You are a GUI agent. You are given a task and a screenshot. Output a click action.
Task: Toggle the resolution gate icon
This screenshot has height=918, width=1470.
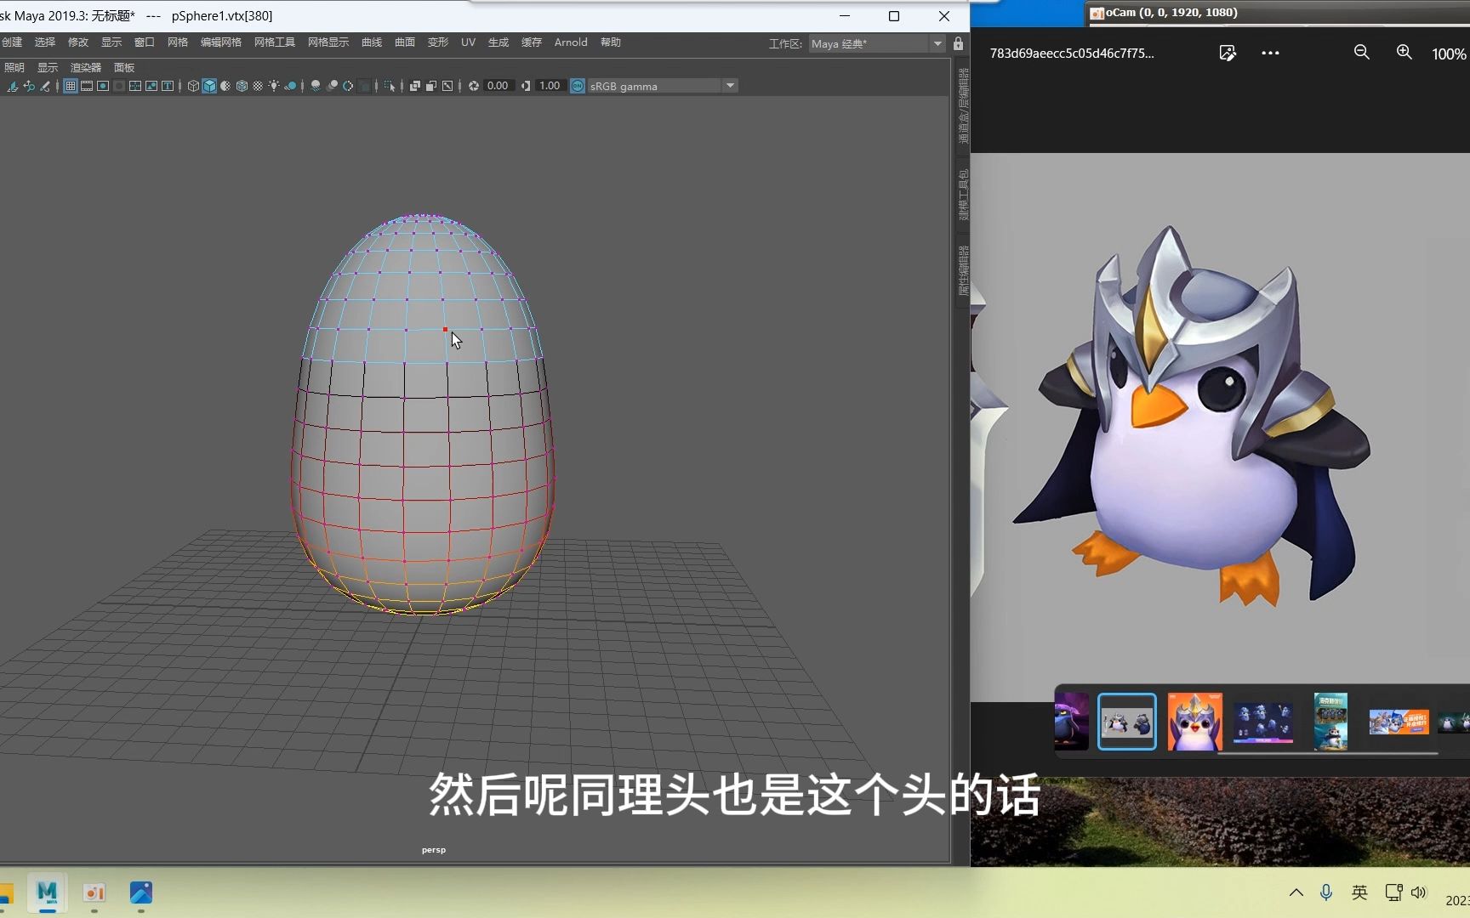(x=103, y=86)
